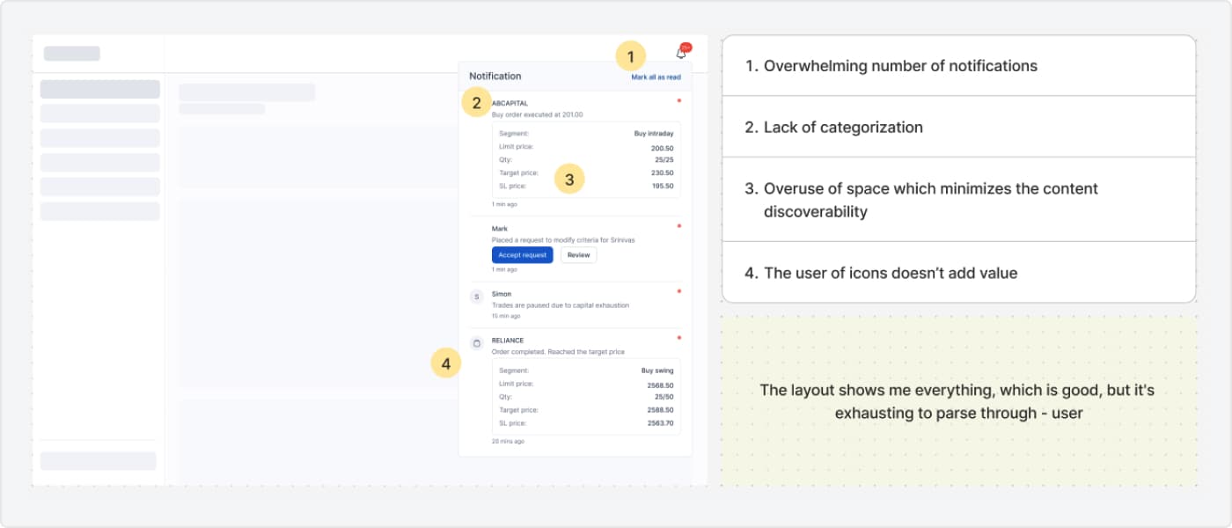Screen dimensions: 1232x528
Task: Click the SL price value 2563.70
Action: (660, 423)
